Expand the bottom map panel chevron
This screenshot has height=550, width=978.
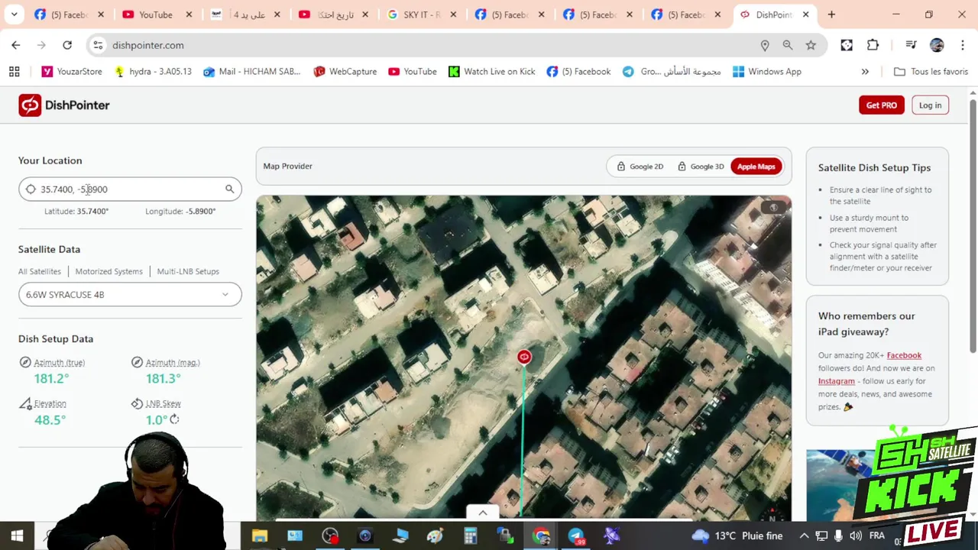pyautogui.click(x=483, y=513)
